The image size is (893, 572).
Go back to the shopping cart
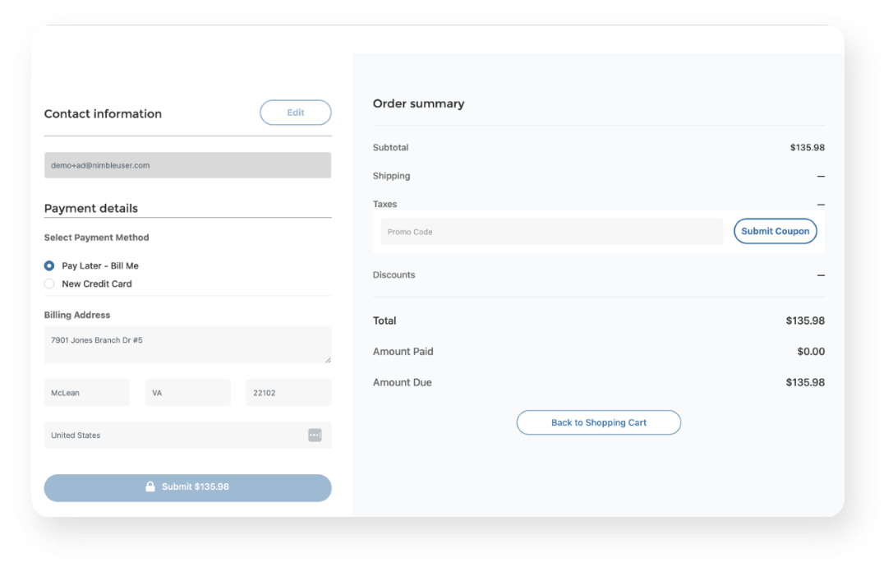pyautogui.click(x=598, y=422)
